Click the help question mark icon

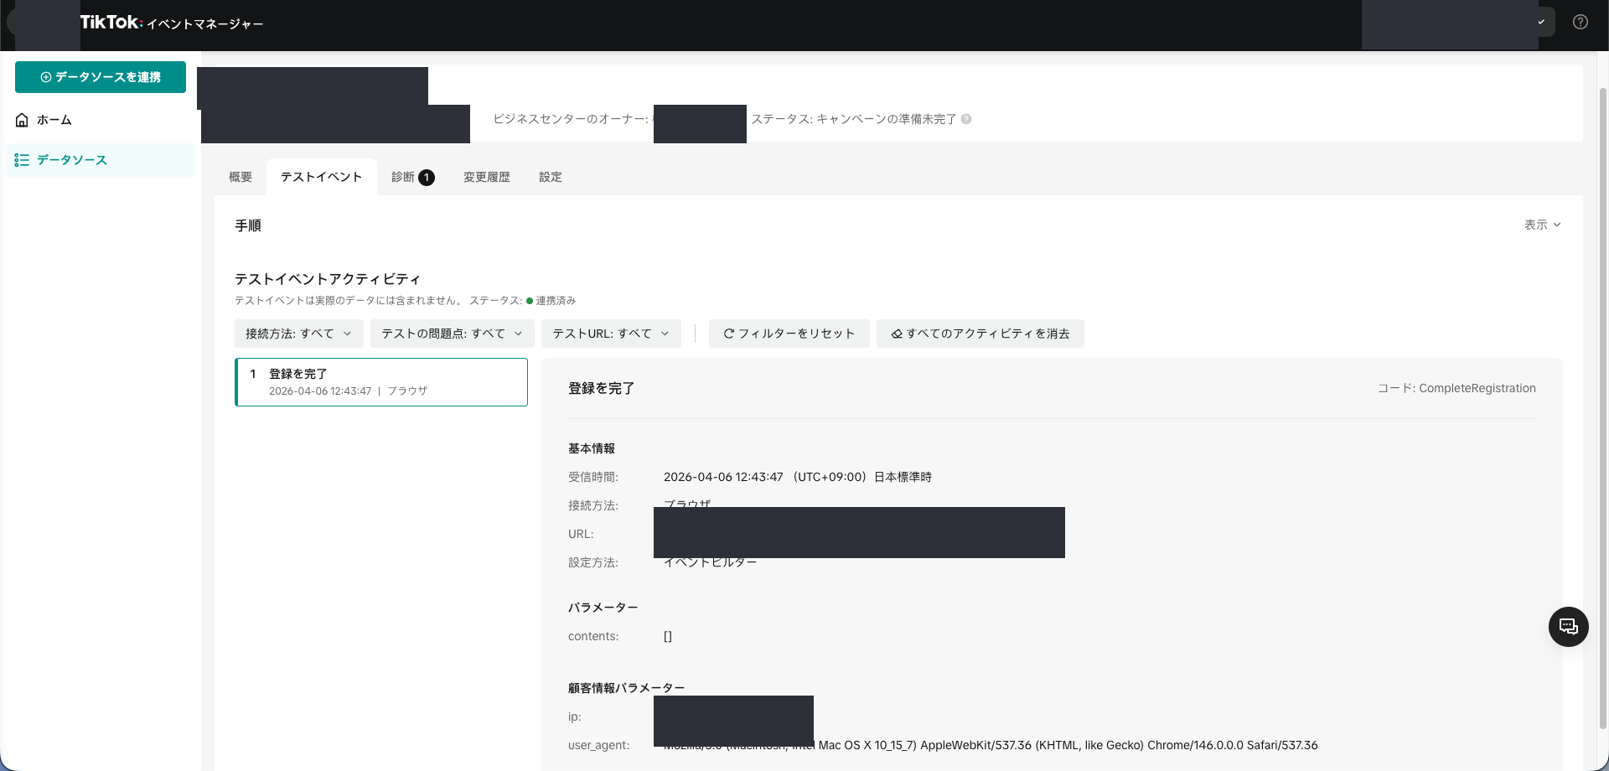(1582, 22)
